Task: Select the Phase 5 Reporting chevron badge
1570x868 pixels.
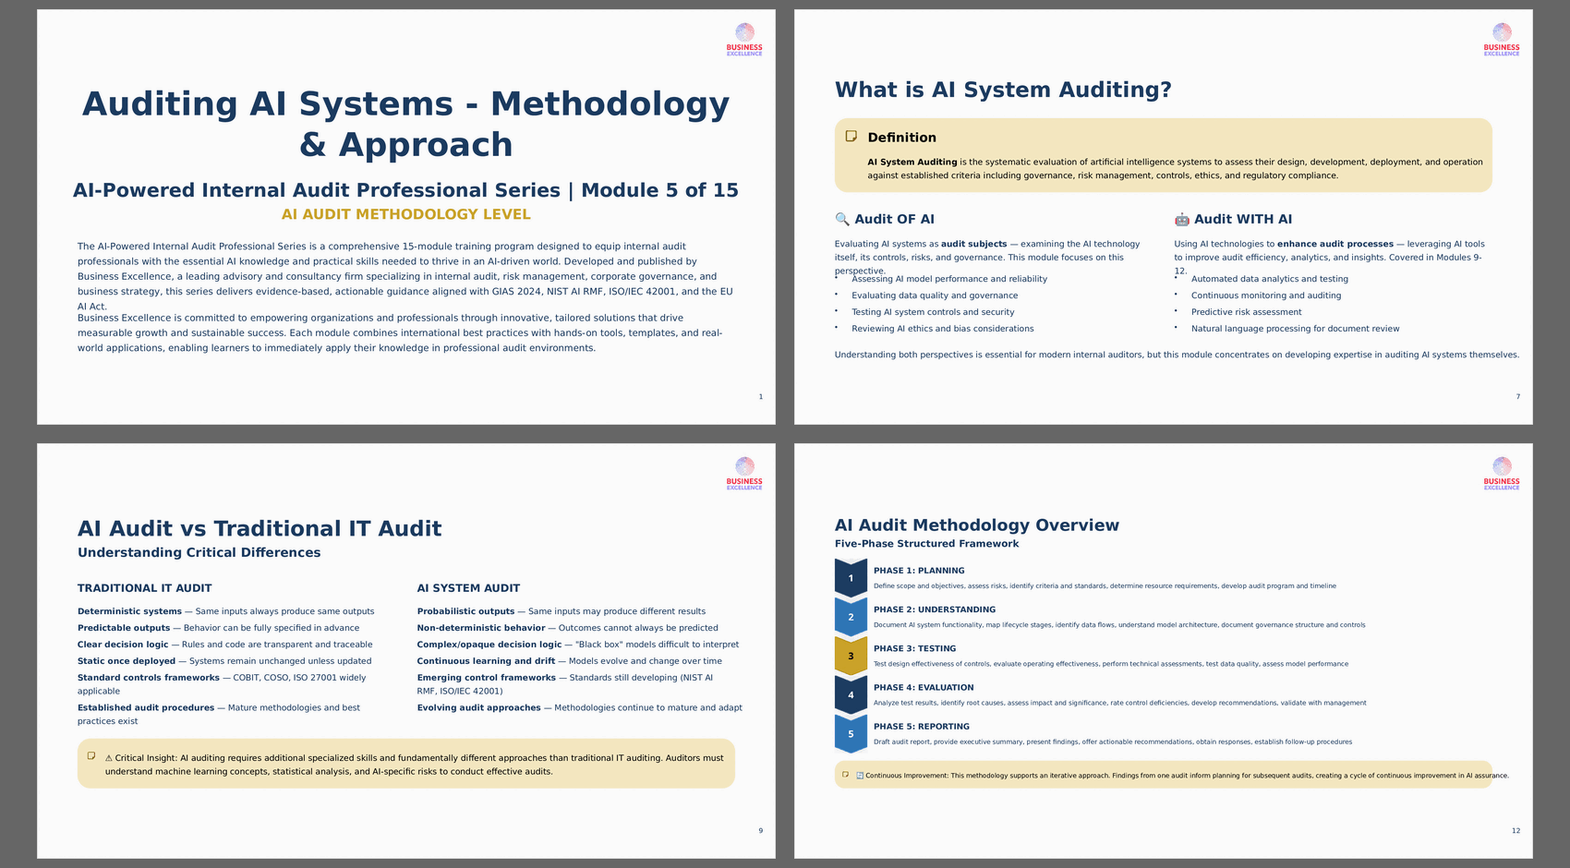Action: pos(851,734)
